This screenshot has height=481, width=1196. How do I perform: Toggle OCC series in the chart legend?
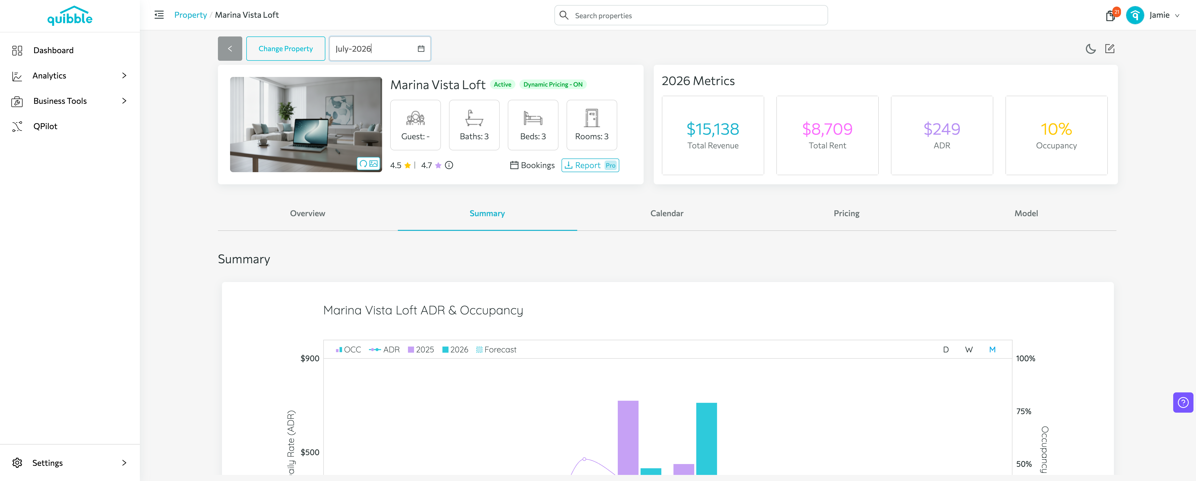click(348, 350)
